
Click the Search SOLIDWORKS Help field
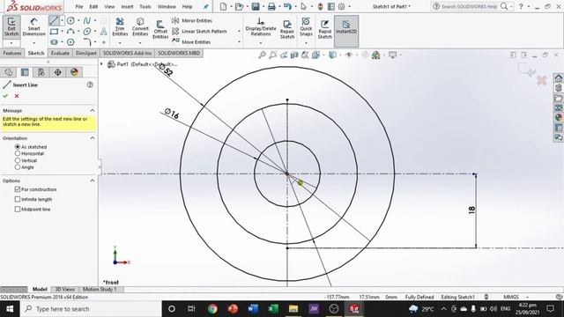(x=469, y=6)
